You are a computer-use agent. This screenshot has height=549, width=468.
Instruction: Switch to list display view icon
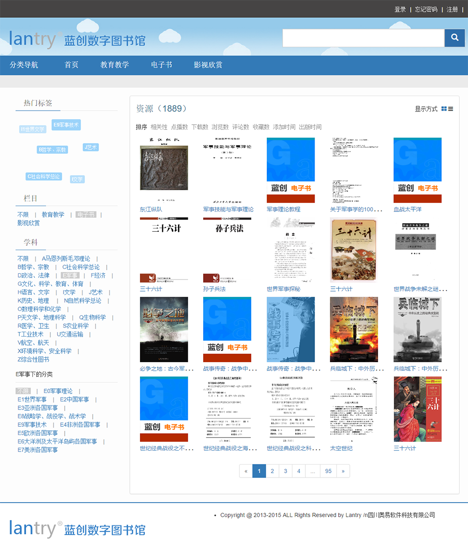[x=451, y=109]
